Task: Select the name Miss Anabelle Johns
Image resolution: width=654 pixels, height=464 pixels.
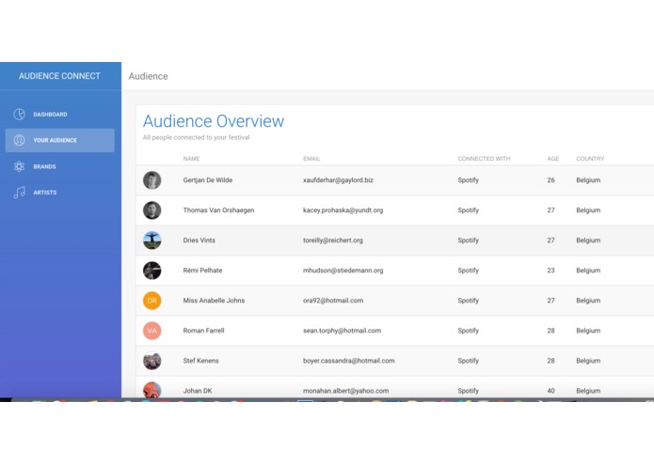Action: coord(214,301)
